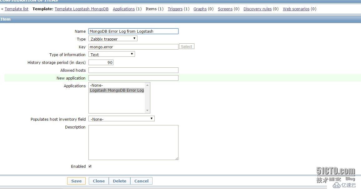Open the Discovery rules link
This screenshot has width=361, height=189.
tap(258, 9)
